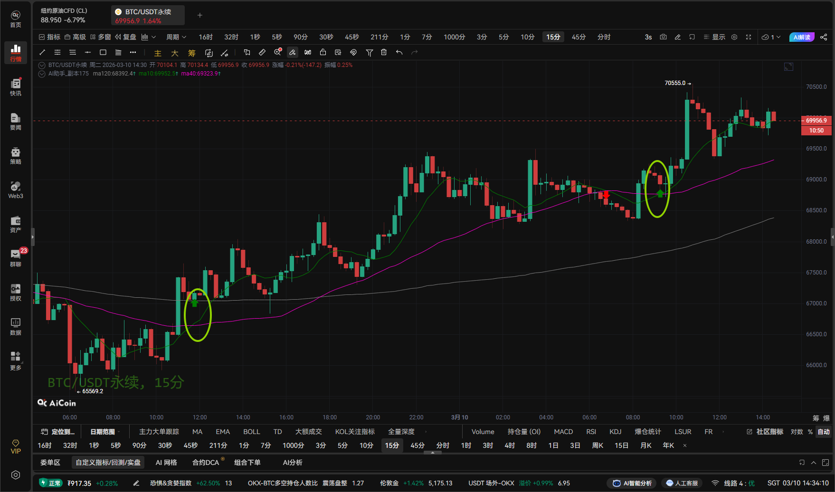Select the MACD indicator tab
Viewport: 835px width, 492px height.
point(563,432)
